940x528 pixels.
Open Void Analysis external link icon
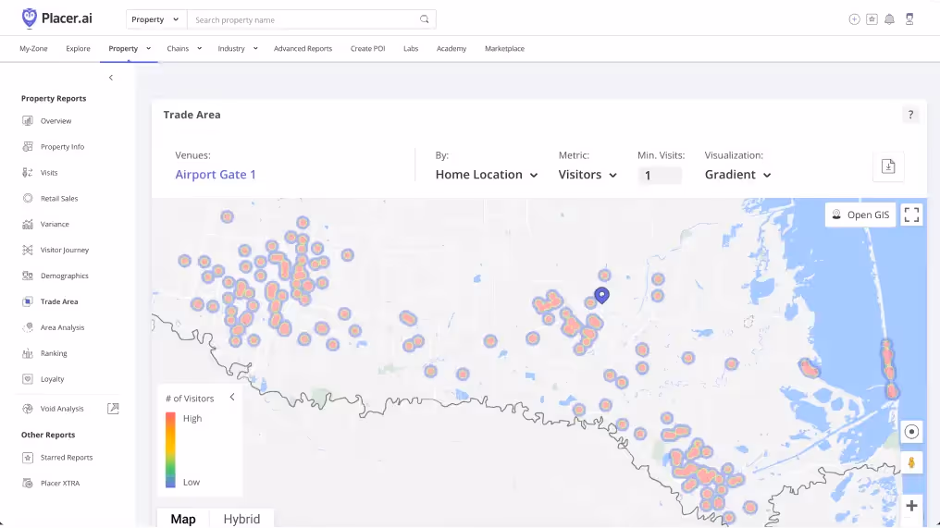pos(113,408)
